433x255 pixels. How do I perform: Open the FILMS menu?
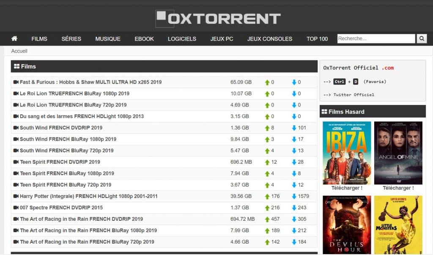click(39, 39)
